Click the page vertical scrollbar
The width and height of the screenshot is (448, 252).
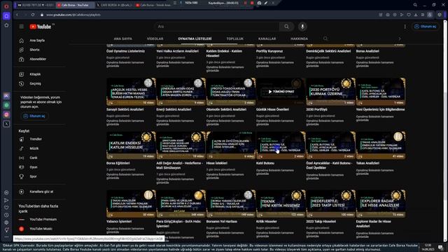tap(445, 132)
